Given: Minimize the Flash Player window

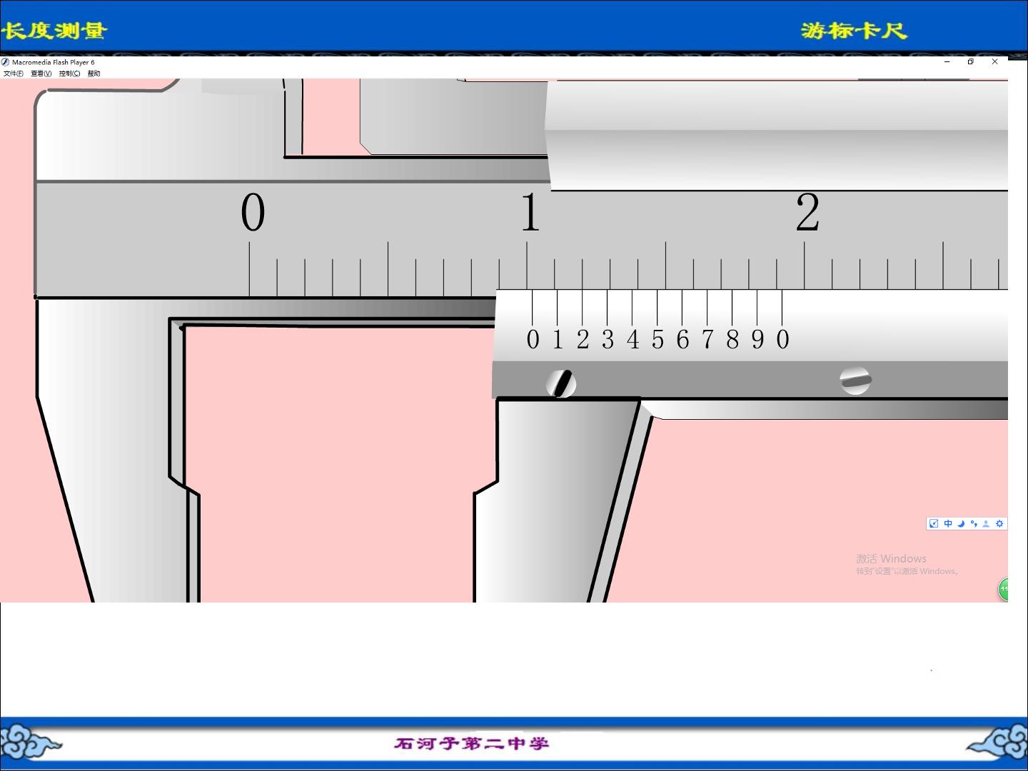Looking at the screenshot, I should [947, 61].
